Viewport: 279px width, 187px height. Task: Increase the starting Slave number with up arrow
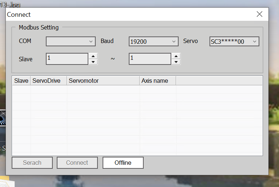point(93,56)
